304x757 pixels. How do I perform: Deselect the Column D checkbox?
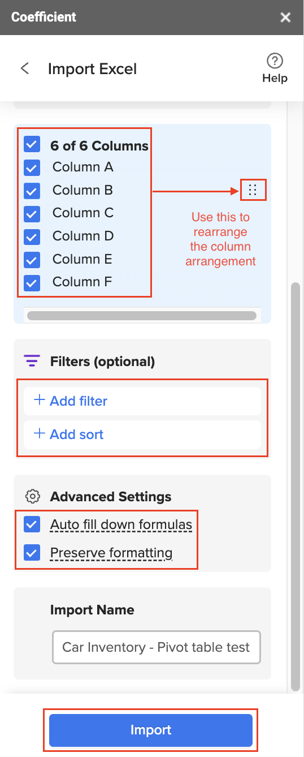coord(32,236)
